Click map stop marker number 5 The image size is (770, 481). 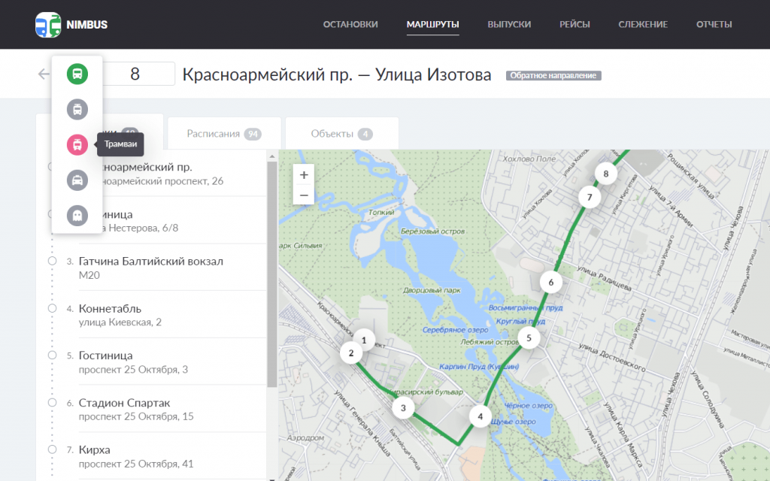pos(529,338)
